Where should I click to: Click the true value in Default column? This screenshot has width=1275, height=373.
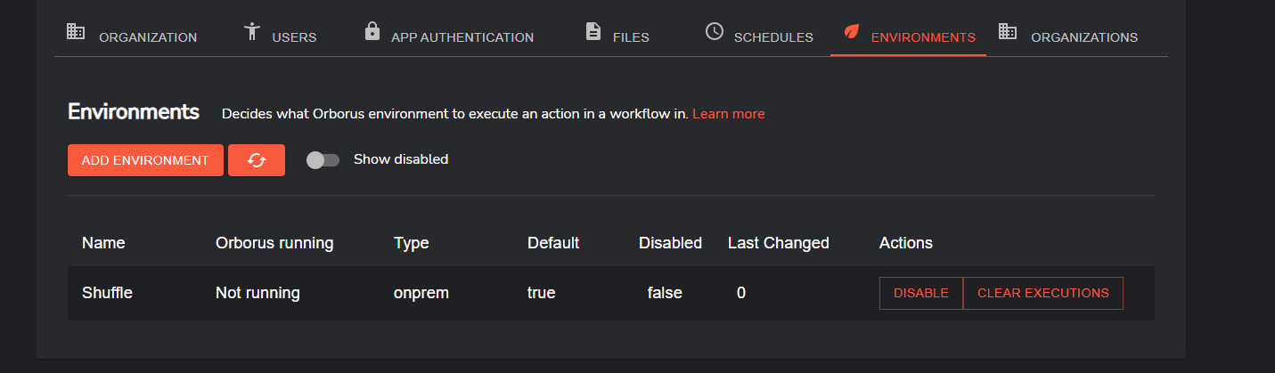[542, 293]
